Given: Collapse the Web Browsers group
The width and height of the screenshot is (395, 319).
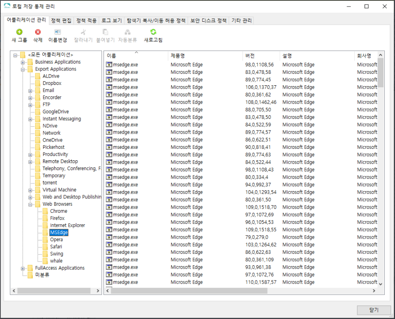Looking at the screenshot, I should pyautogui.click(x=30, y=205).
